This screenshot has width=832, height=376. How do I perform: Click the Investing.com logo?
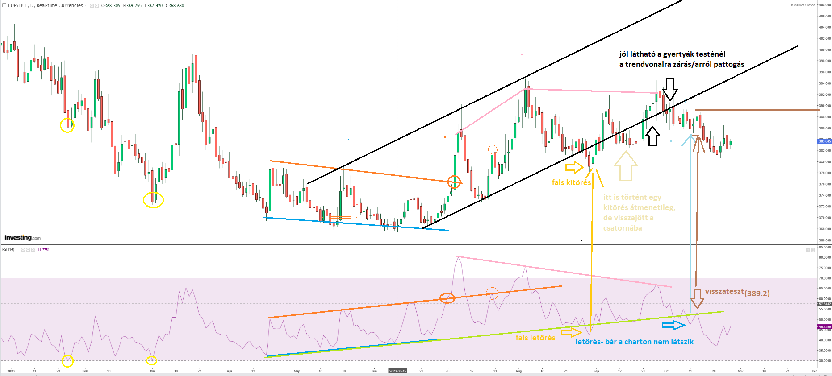pos(22,238)
